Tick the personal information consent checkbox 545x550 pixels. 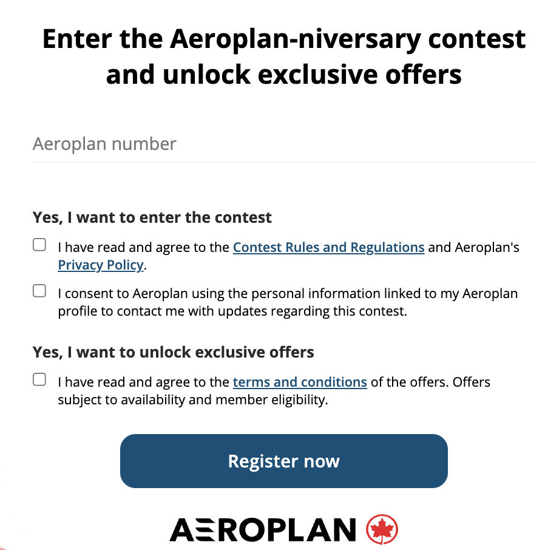[x=39, y=291]
